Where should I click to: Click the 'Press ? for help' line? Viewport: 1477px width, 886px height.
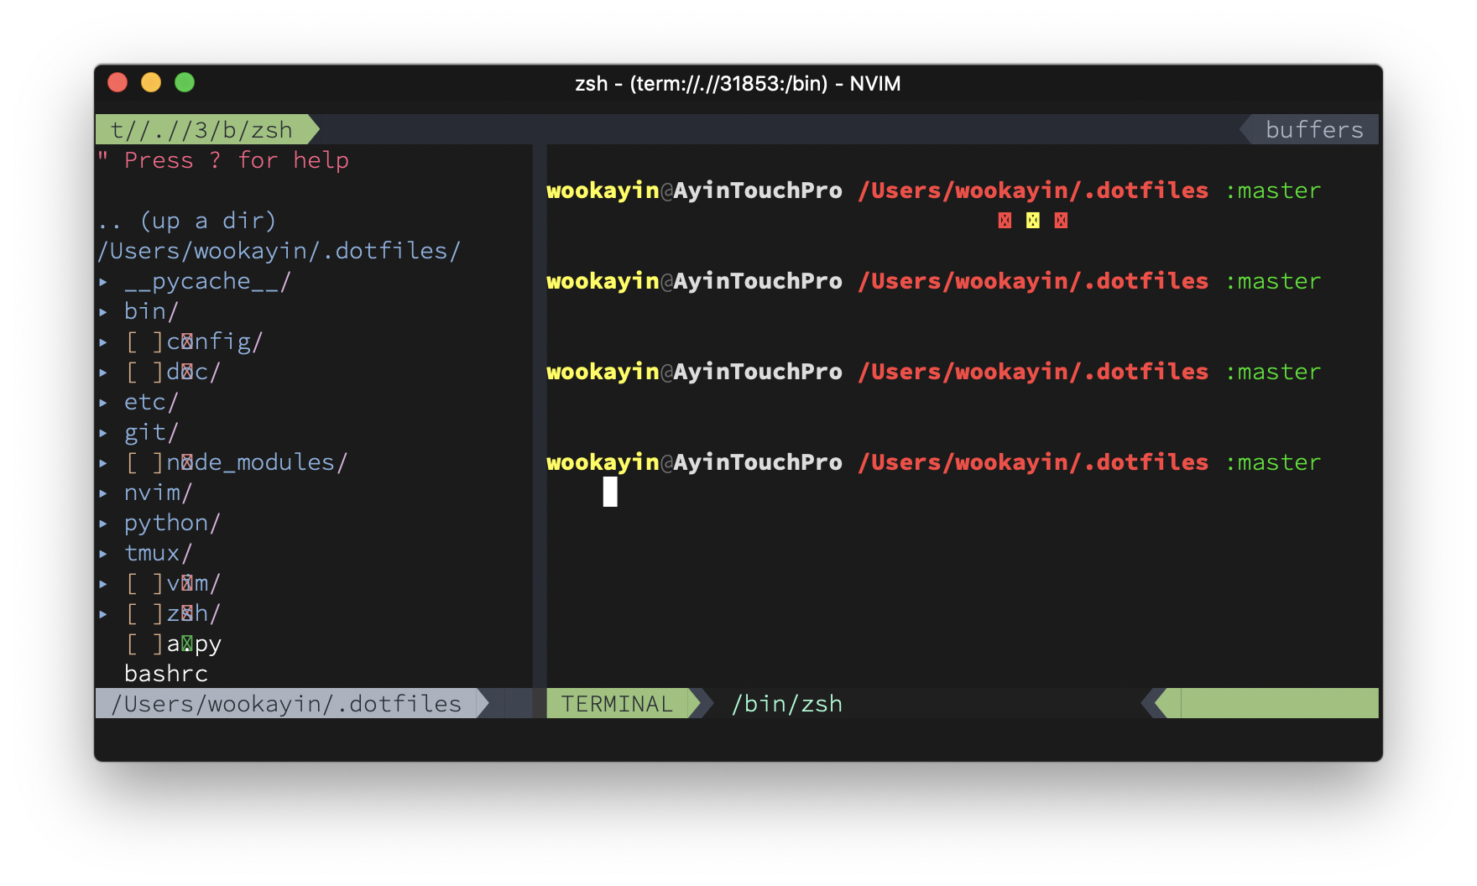[223, 161]
